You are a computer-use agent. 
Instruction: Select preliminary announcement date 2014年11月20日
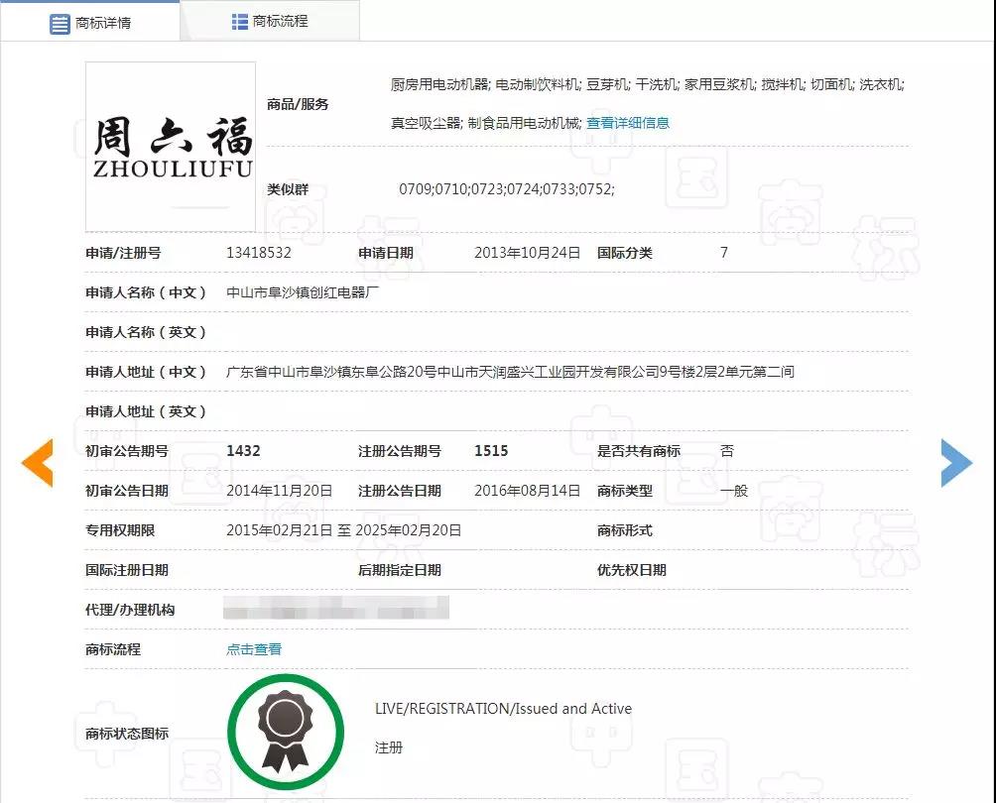pyautogui.click(x=280, y=491)
